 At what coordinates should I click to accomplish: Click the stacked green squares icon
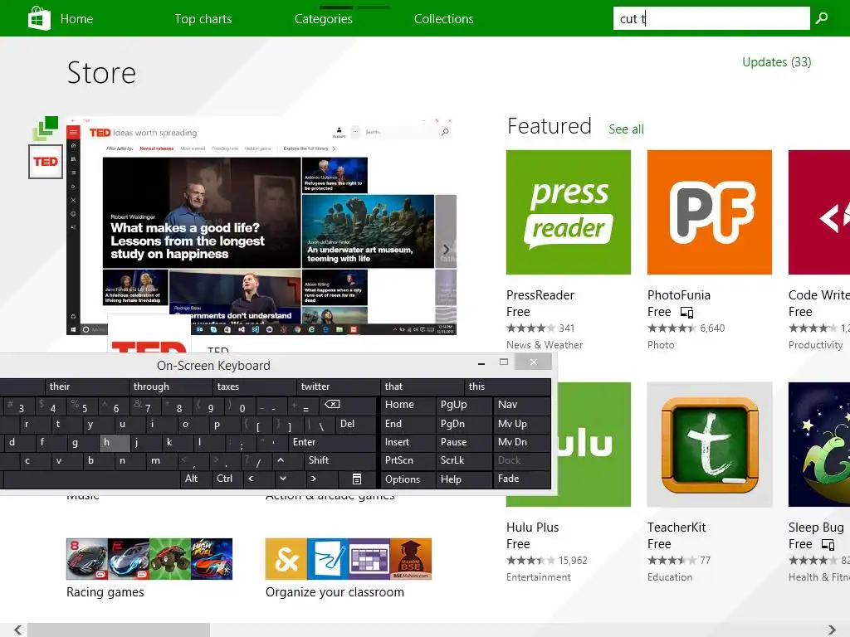point(46,129)
